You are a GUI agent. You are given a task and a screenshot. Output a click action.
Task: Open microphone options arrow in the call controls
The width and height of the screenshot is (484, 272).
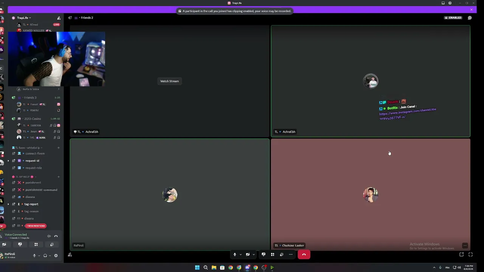pos(240,255)
